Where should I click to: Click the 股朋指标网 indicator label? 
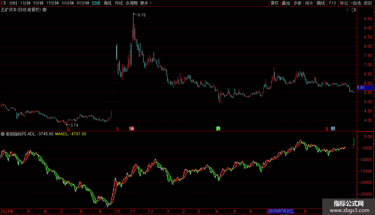coord(16,134)
